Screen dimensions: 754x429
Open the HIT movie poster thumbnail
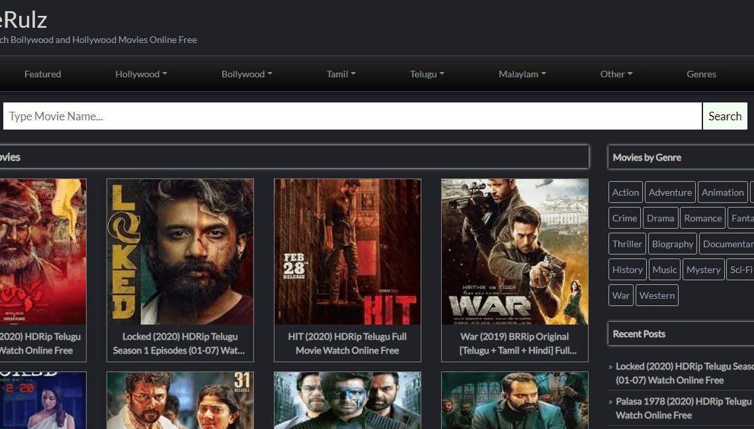point(347,252)
